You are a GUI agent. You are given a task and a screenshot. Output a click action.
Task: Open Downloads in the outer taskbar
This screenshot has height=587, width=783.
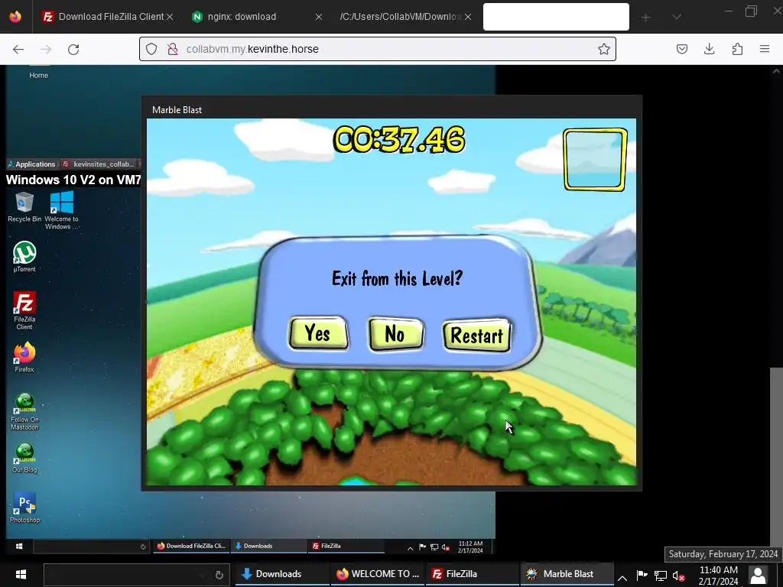pos(281,574)
